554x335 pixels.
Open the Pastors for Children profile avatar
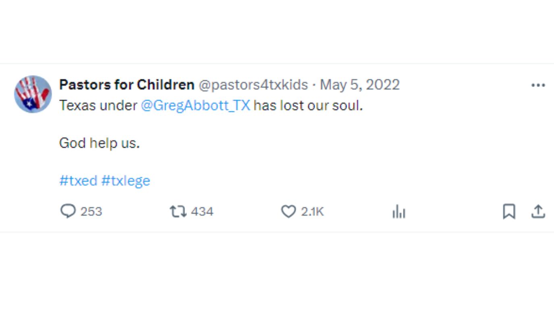(x=33, y=94)
